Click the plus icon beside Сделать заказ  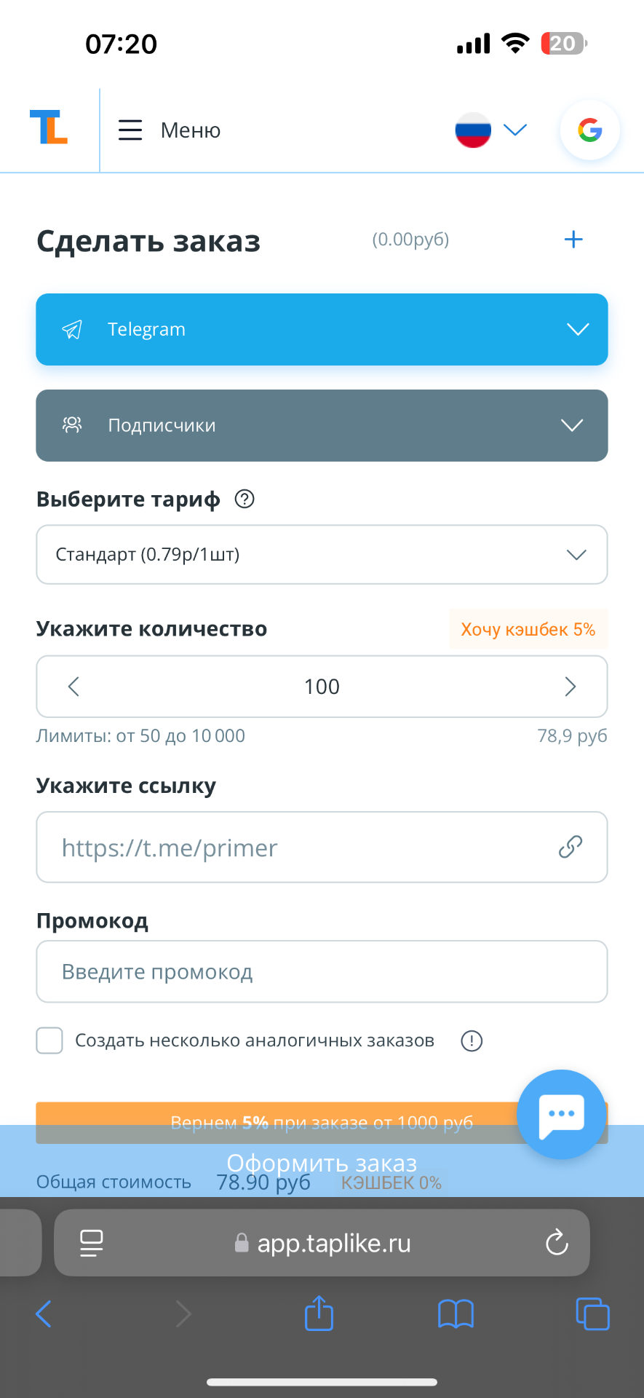573,240
